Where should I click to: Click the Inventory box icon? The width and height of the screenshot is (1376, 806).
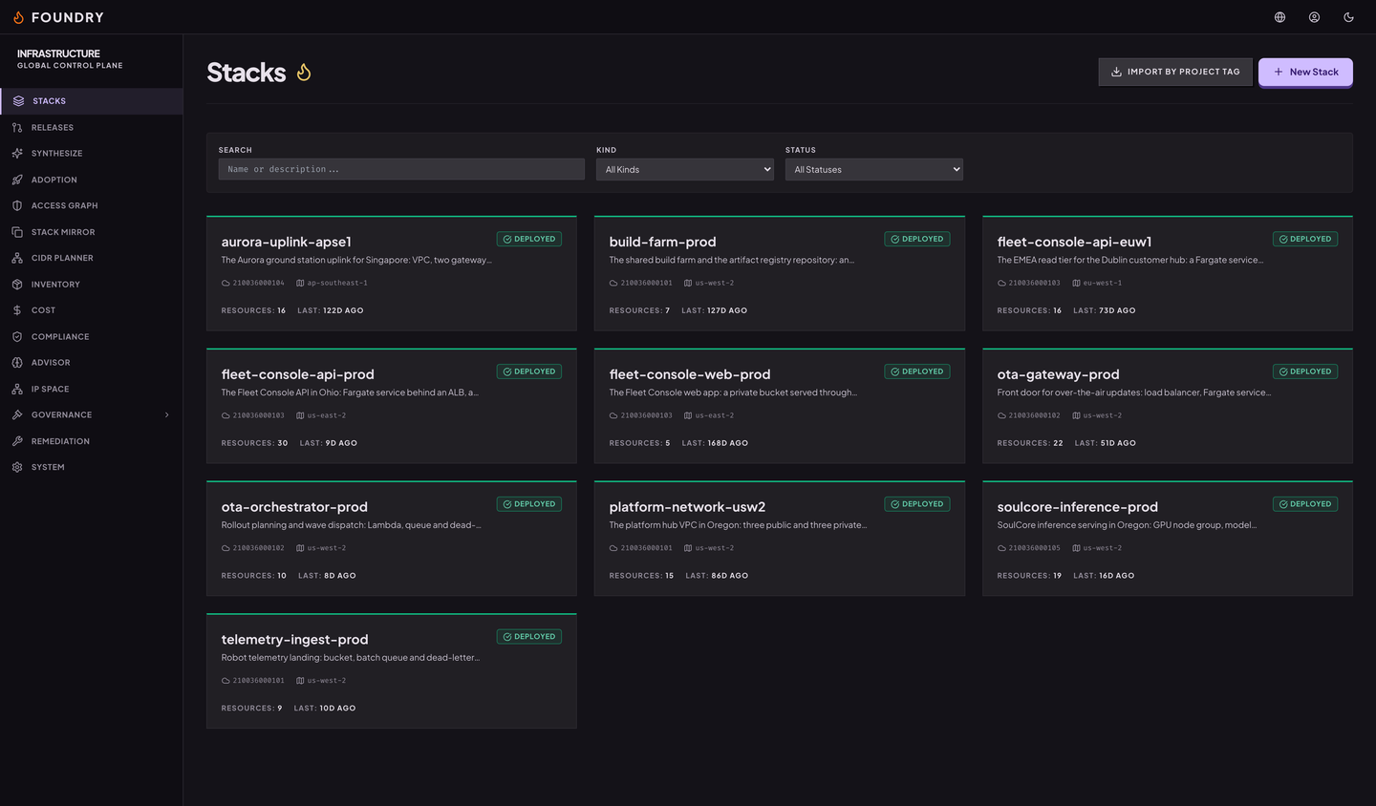(x=17, y=285)
